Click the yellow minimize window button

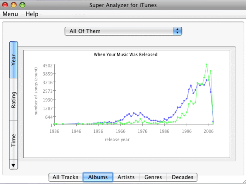tap(14, 5)
